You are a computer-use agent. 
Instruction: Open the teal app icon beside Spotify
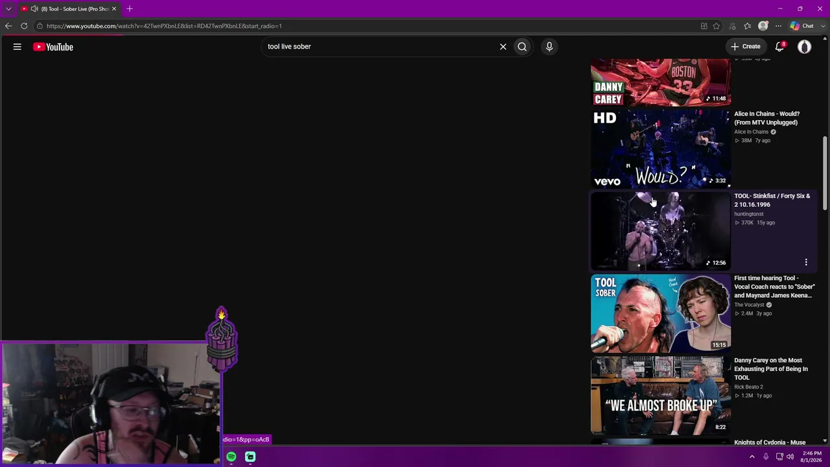point(250,457)
